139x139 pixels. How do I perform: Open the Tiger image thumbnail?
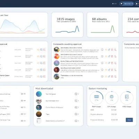[x=39, y=114]
